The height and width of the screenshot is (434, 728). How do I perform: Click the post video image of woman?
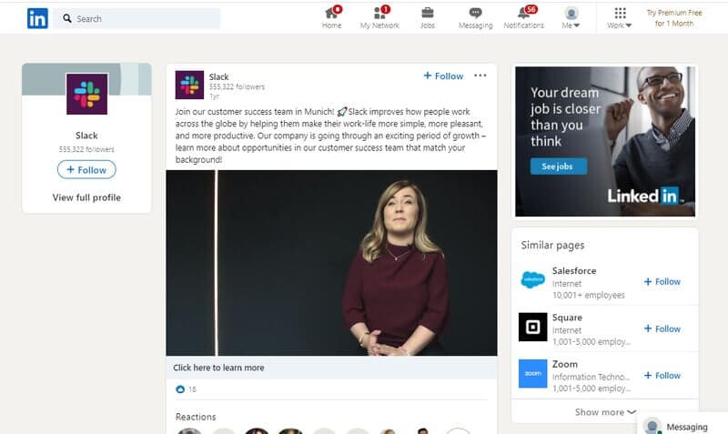(331, 263)
